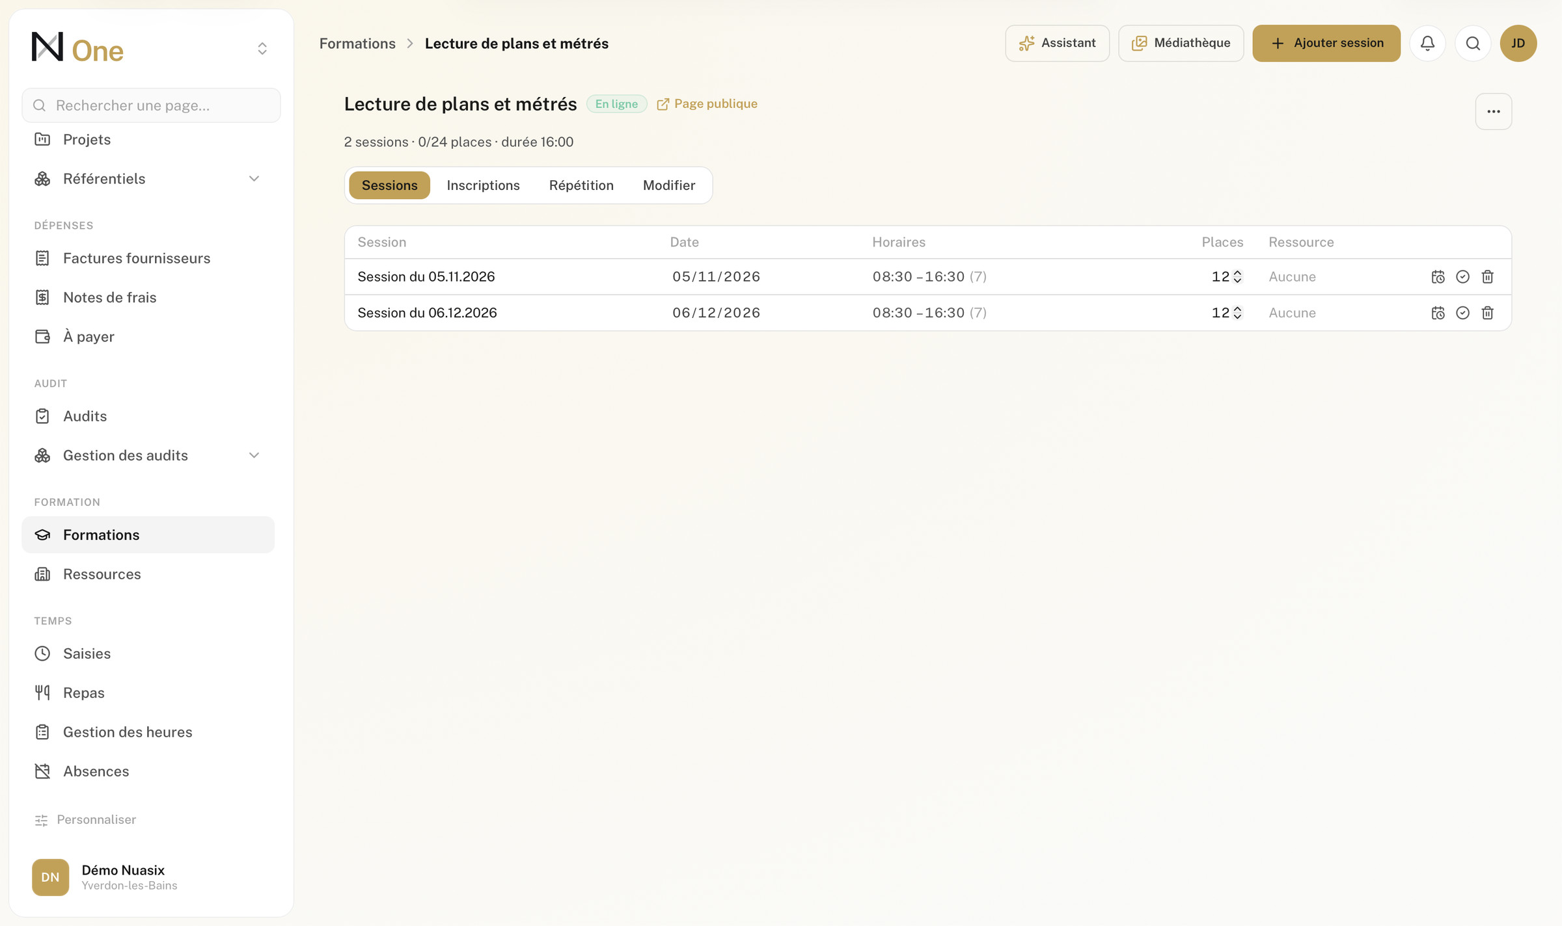This screenshot has width=1562, height=926.
Task: Open Projets in the sidebar
Action: [148, 139]
